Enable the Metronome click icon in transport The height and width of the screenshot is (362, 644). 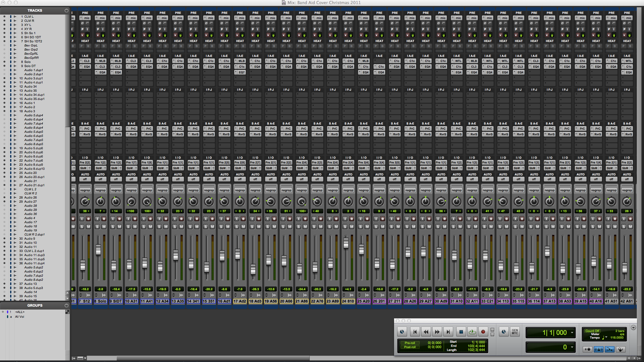point(598,349)
